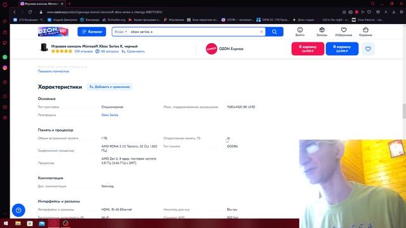Open the Андрей Дмитриев bookmark
This screenshot has height=228, width=406.
pyautogui.click(x=62, y=20)
